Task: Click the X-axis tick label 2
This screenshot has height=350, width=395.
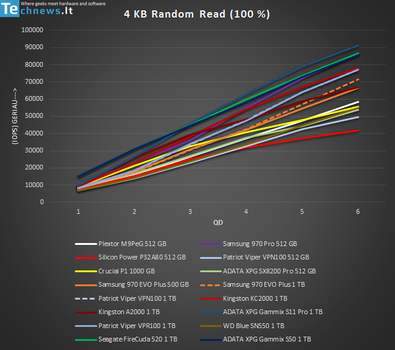Action: tap(134, 211)
